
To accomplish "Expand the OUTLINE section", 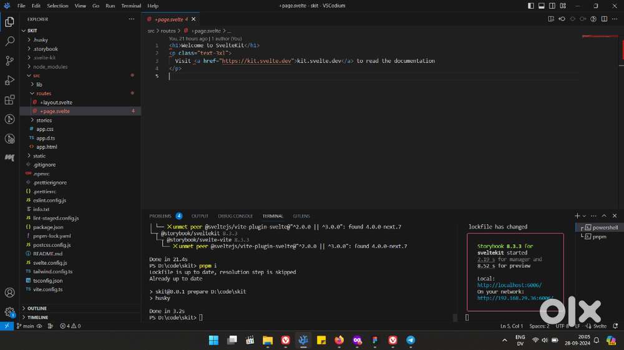I will pyautogui.click(x=37, y=308).
